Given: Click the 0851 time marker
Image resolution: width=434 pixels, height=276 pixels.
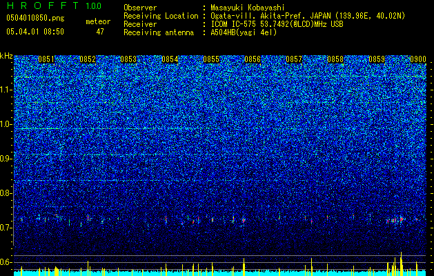Looking at the screenshot, I should [x=46, y=59].
